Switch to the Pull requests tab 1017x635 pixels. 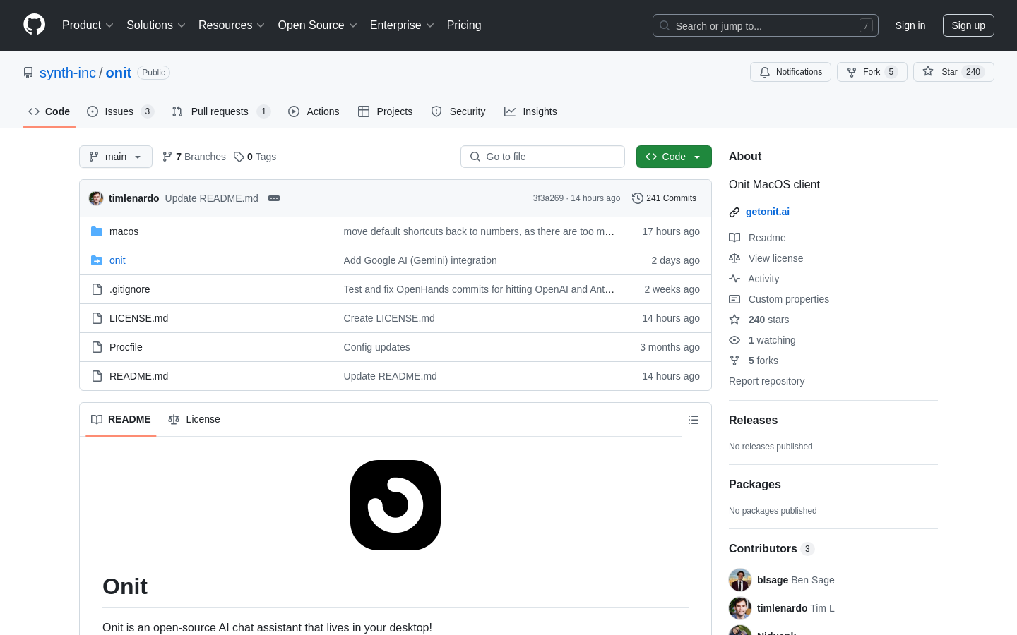pyautogui.click(x=221, y=111)
